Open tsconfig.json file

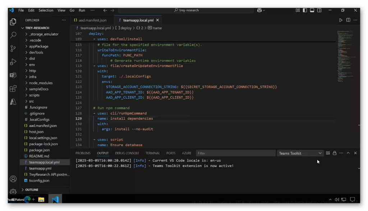[x=39, y=180]
